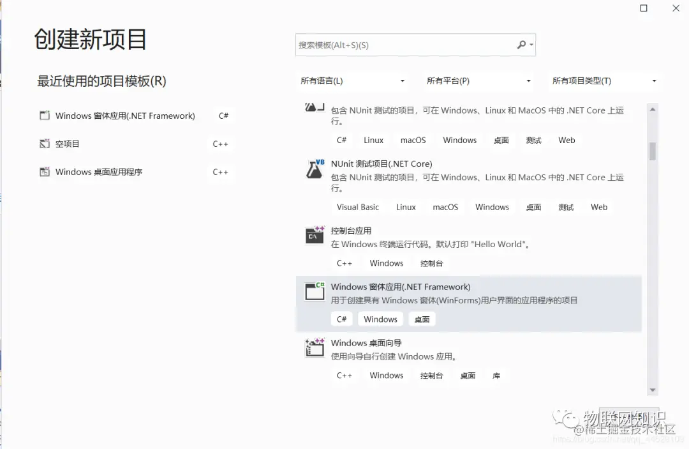The height and width of the screenshot is (449, 689).
Task: Click the 空项目 icon in recent templates
Action: [44, 143]
